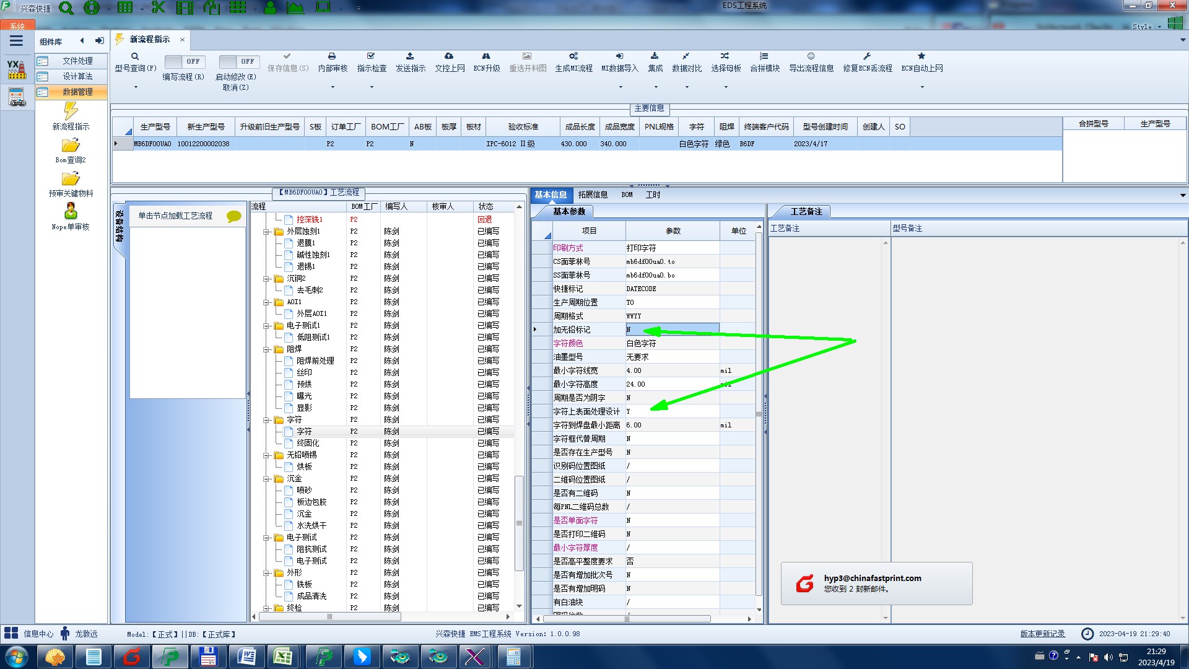Switch to the 拓展信息 tab

pyautogui.click(x=593, y=195)
